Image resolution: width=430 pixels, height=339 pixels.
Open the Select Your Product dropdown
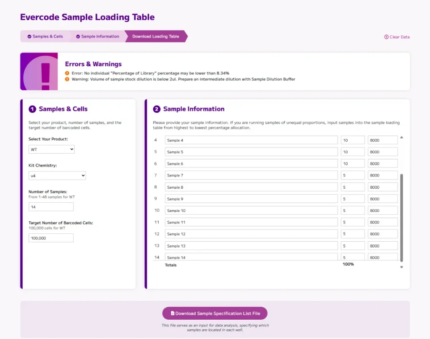pos(51,149)
